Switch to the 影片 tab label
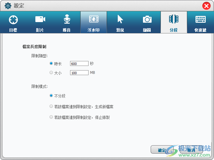 click(x=40, y=30)
